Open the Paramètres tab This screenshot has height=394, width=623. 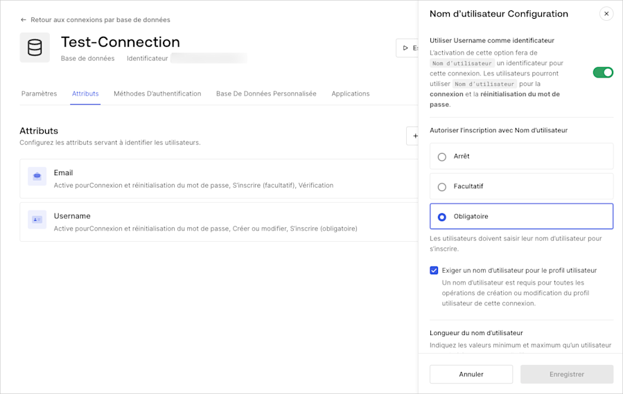(x=39, y=93)
